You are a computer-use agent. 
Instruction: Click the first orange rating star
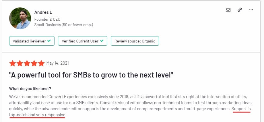click(x=13, y=63)
